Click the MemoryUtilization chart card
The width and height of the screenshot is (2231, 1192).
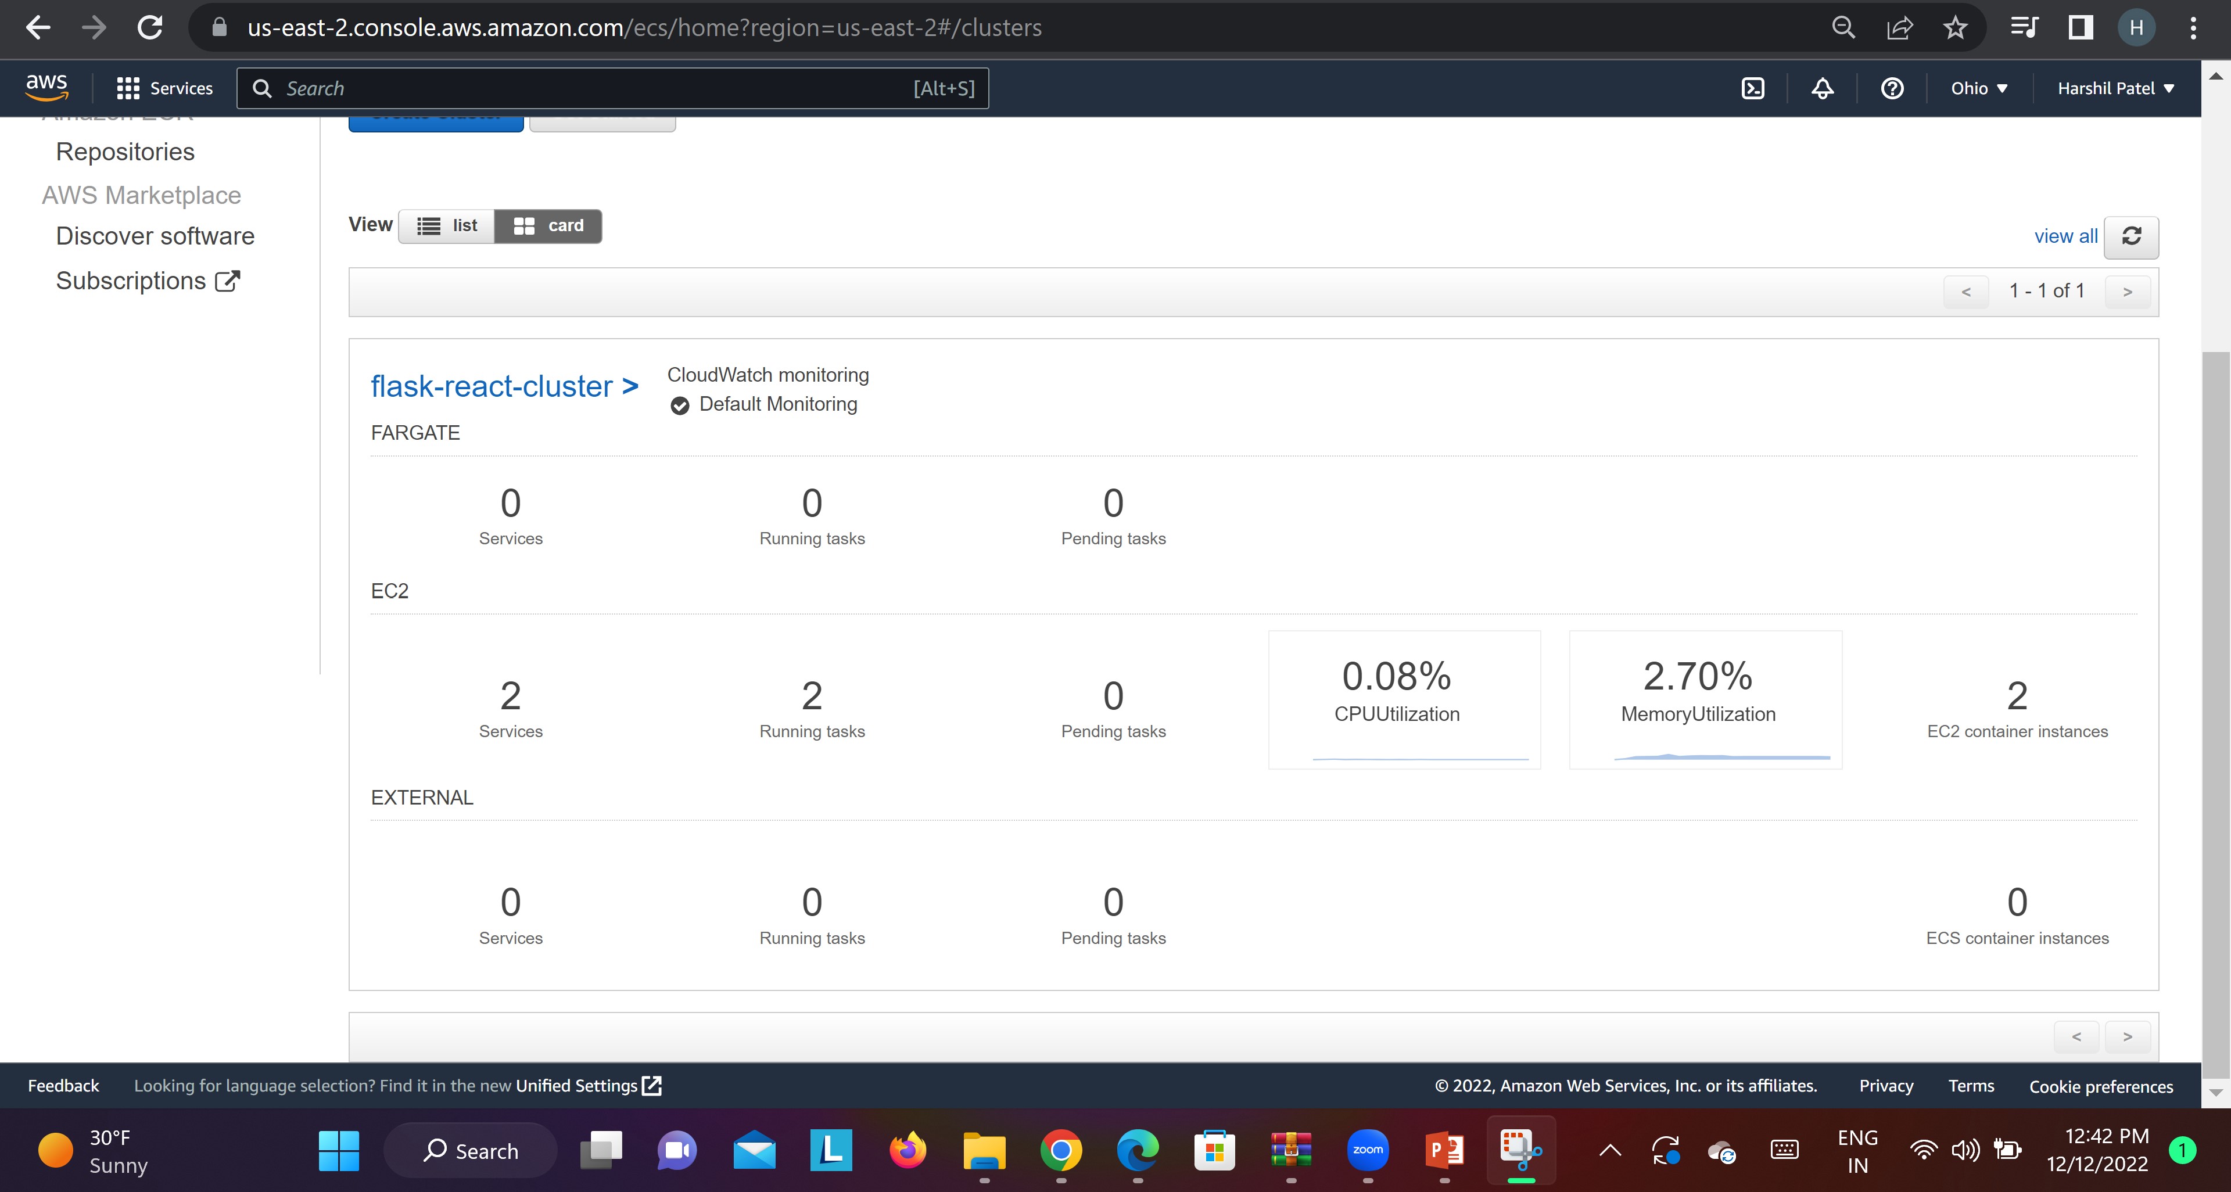point(1705,699)
